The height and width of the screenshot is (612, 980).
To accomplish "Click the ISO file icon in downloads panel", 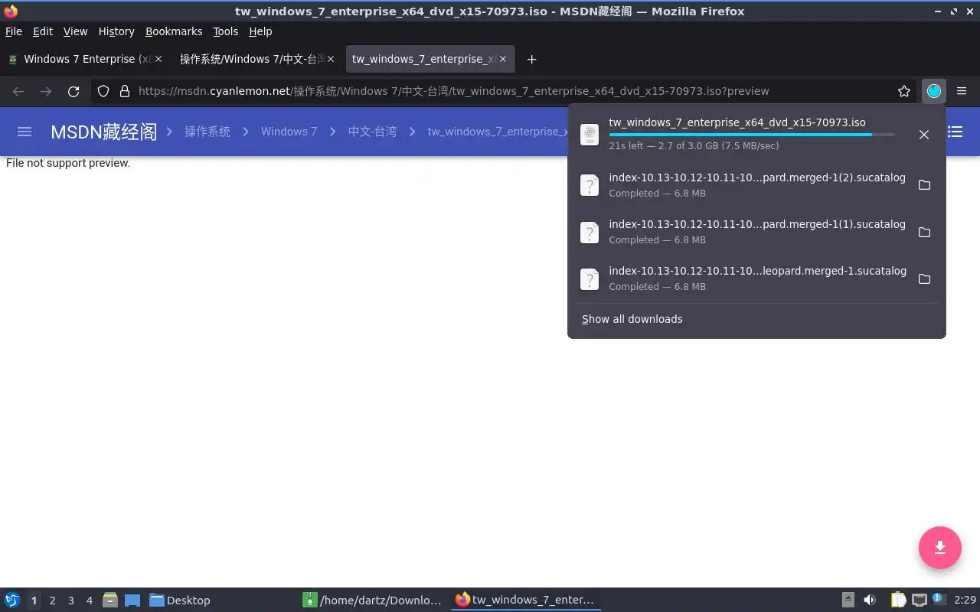I will pos(590,135).
